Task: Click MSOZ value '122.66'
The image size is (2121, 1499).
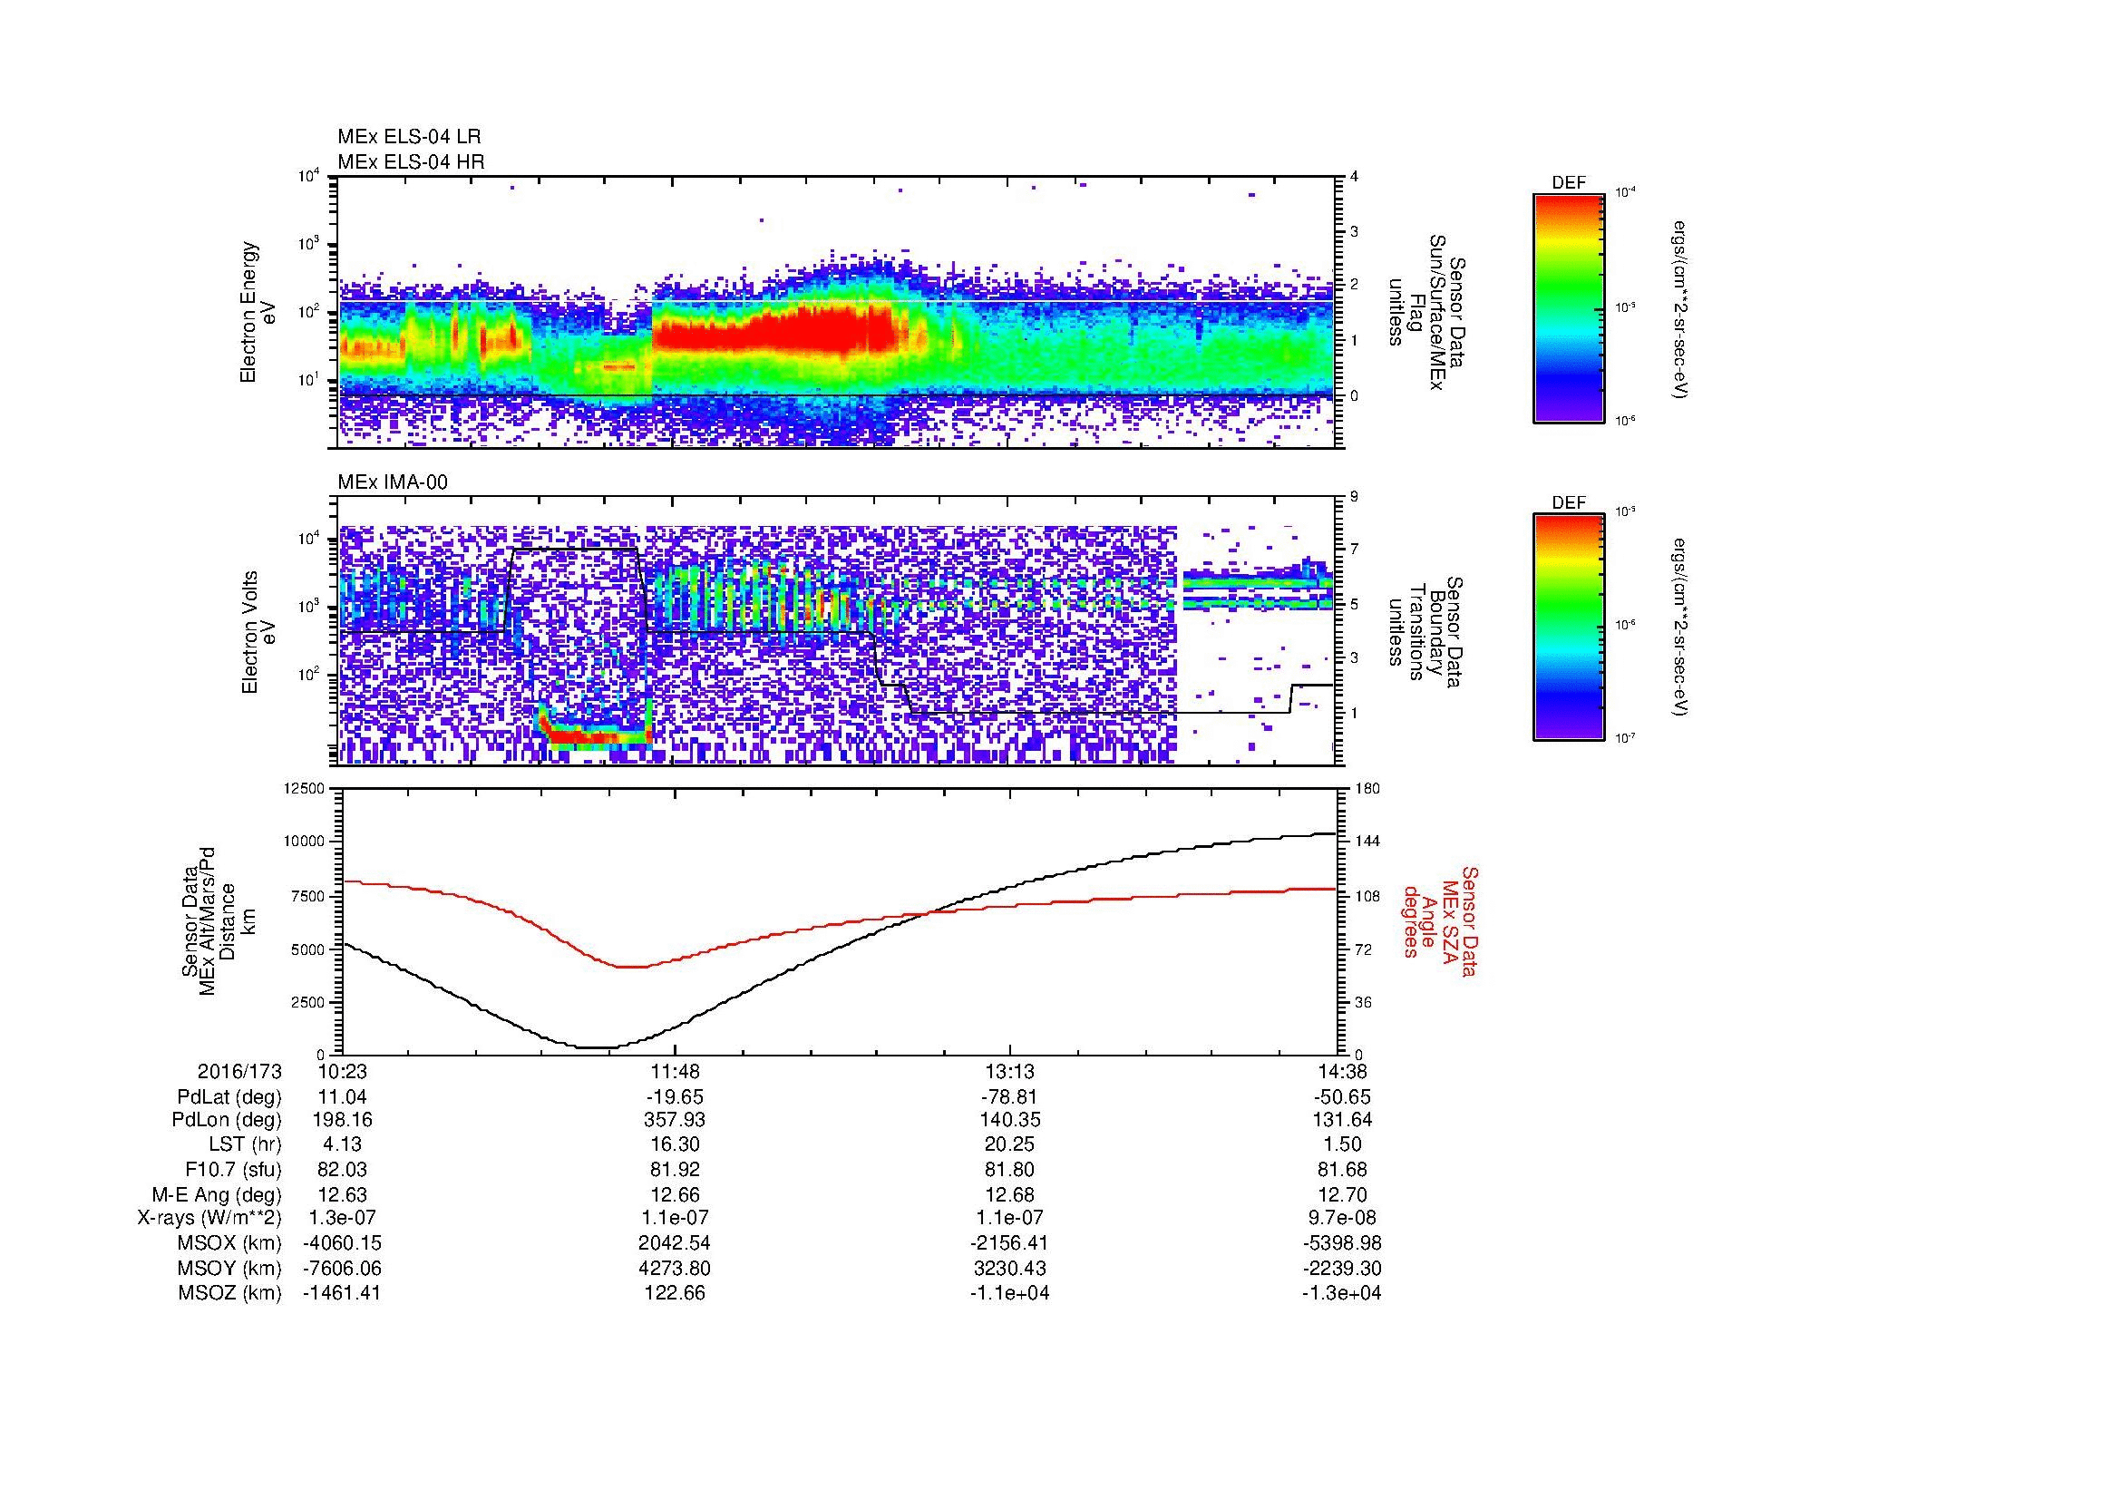Action: point(676,1293)
